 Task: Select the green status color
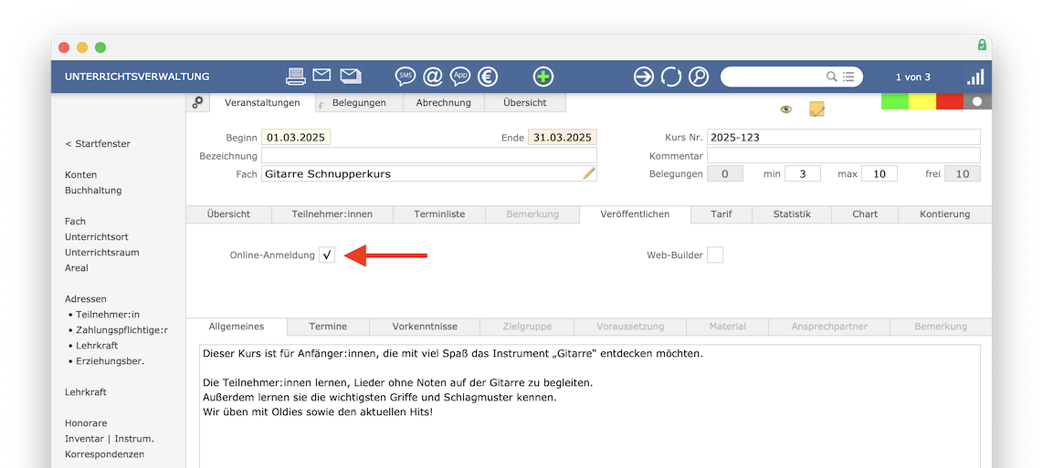tap(895, 101)
